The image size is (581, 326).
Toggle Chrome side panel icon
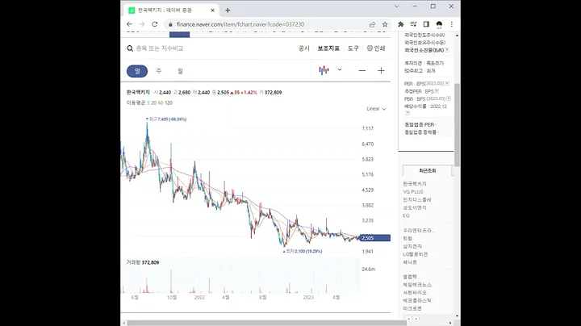coord(426,24)
